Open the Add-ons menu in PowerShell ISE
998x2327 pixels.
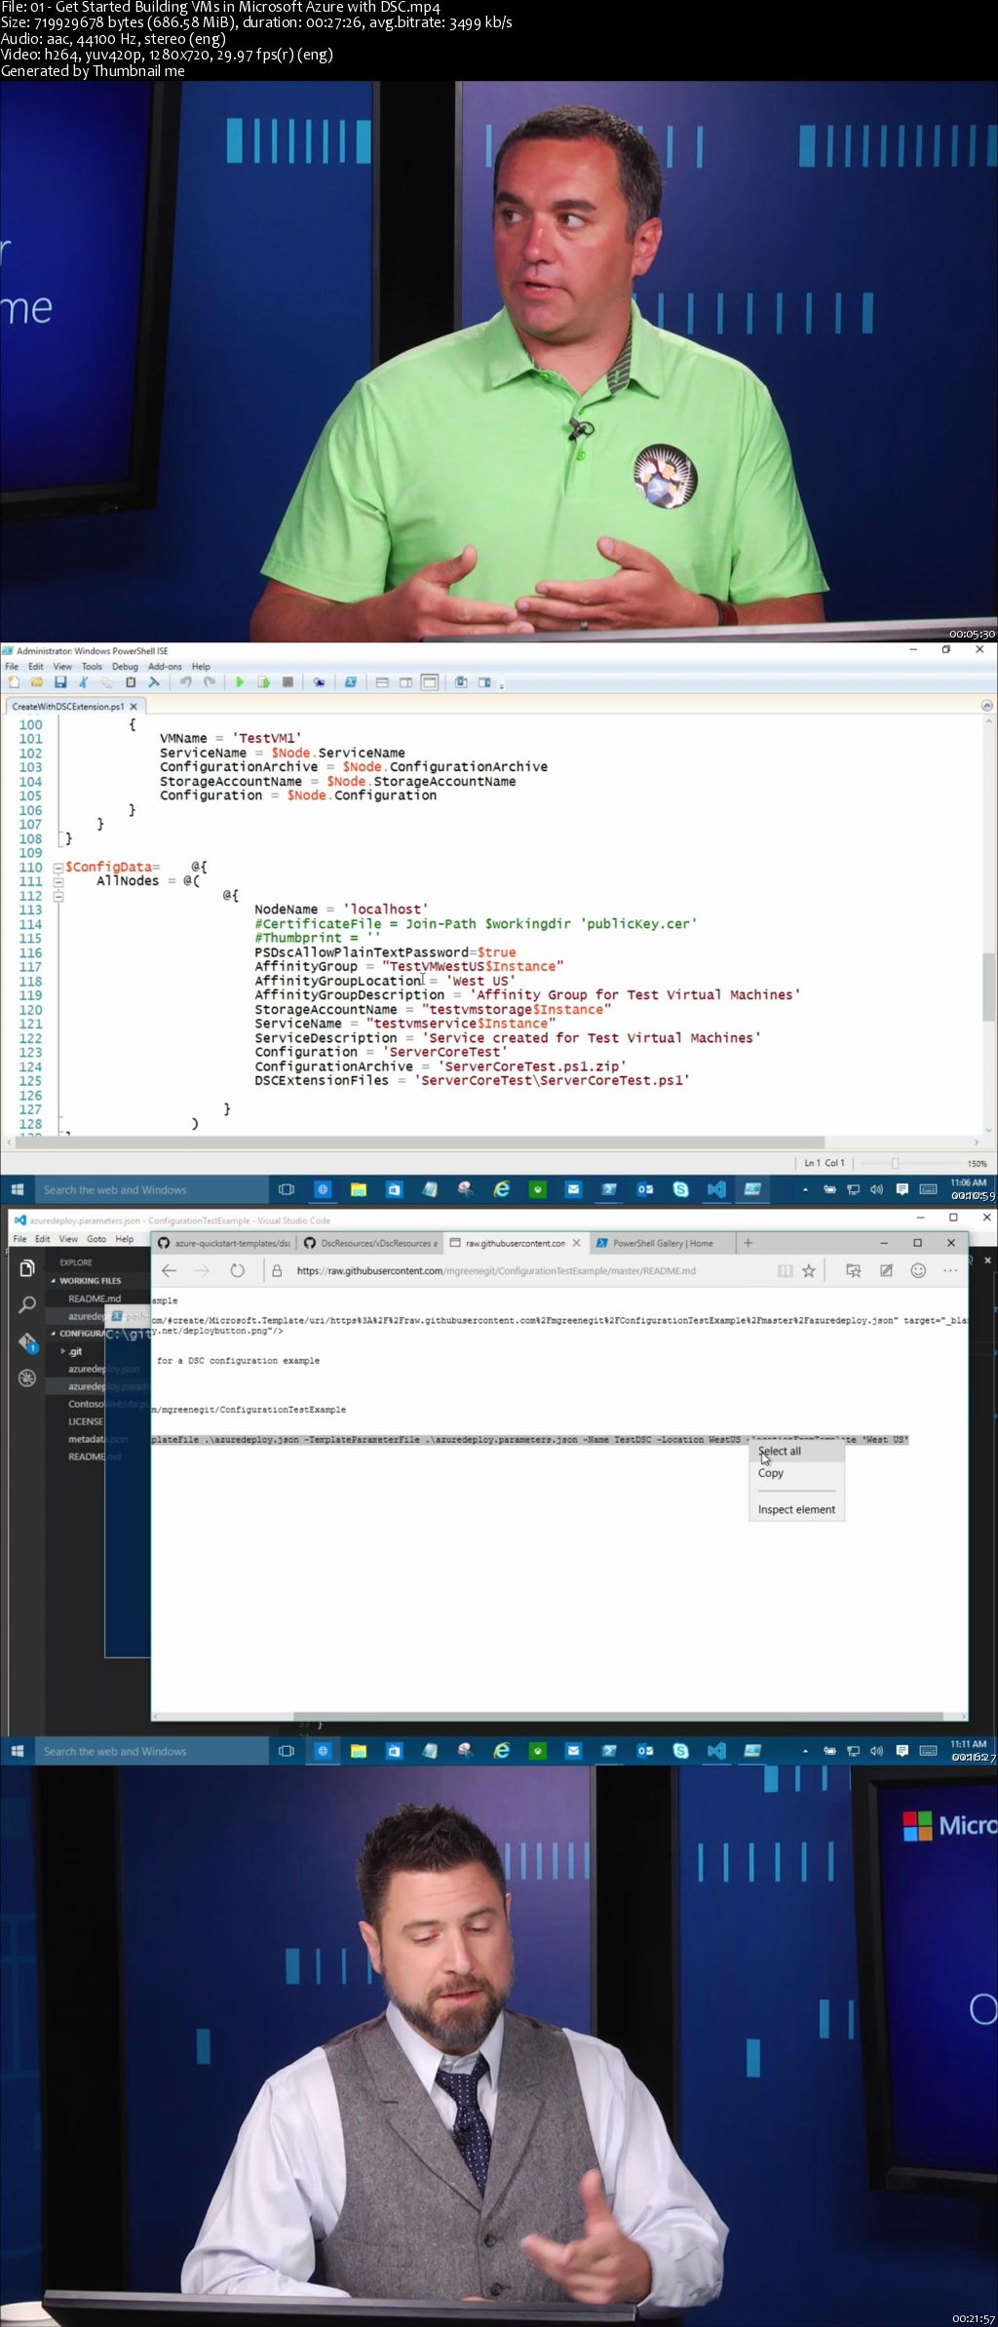(x=165, y=667)
